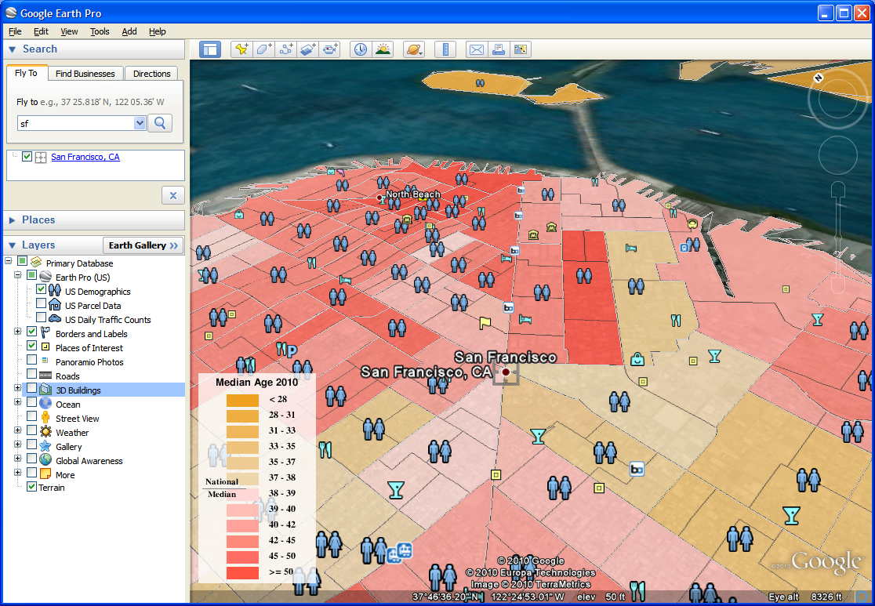Expand the Weather tree node
Image resolution: width=875 pixels, height=606 pixels.
(x=18, y=430)
